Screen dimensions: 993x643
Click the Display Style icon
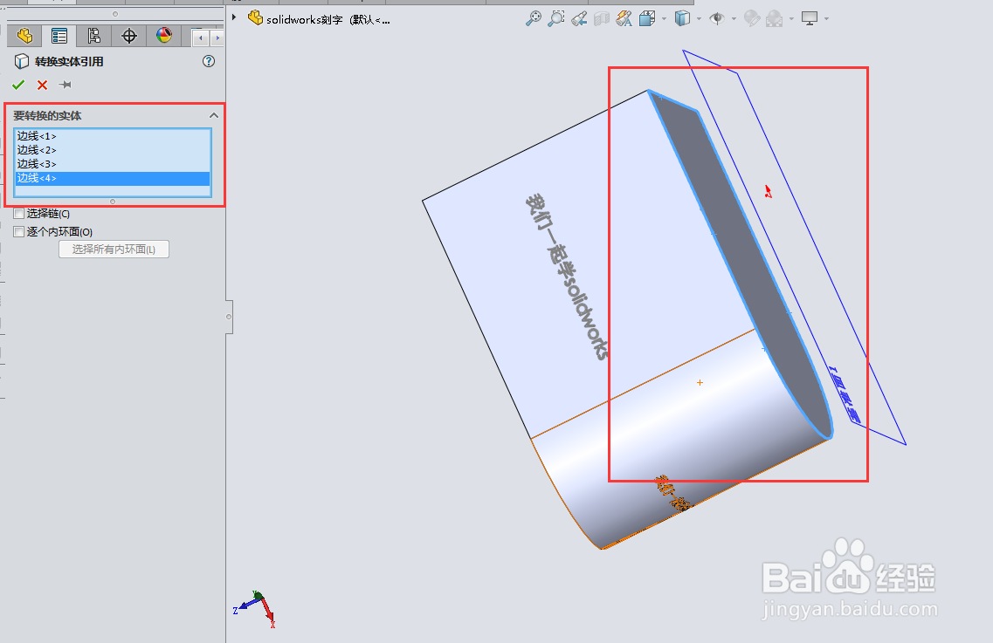coord(682,19)
